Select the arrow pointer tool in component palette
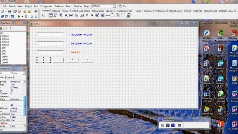Viewport: 238px width, 134px height. (44, 16)
